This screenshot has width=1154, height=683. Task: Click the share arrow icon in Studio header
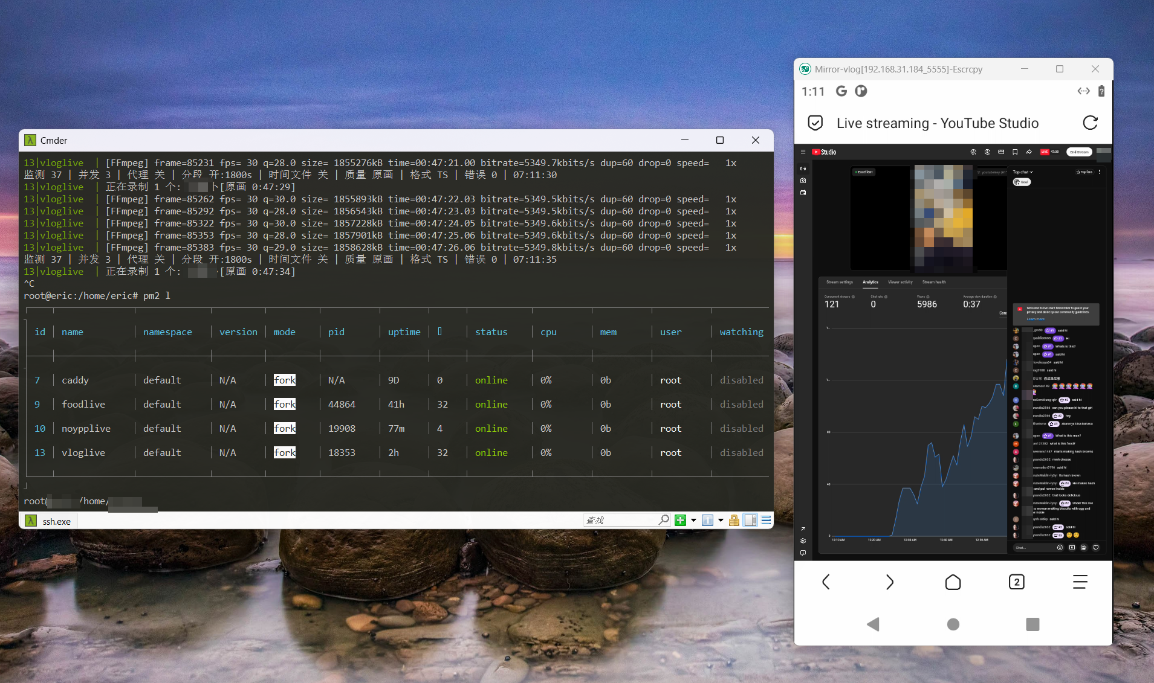click(1029, 152)
